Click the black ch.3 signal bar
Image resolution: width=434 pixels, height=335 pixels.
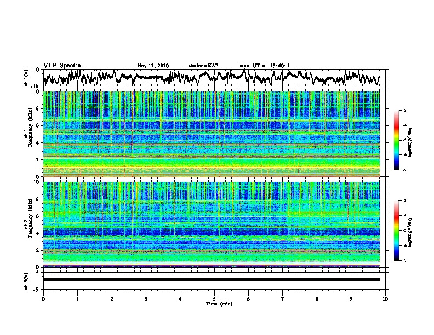211,280
